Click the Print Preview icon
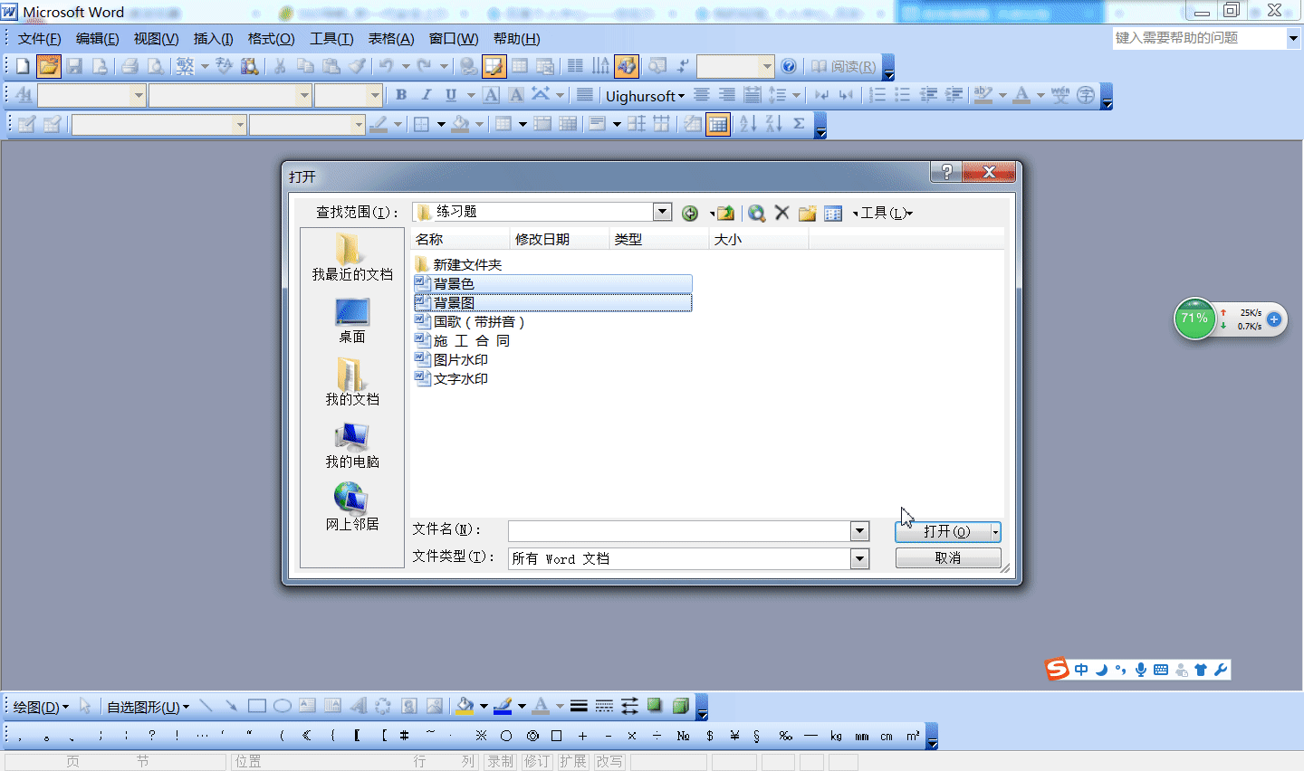The height and width of the screenshot is (771, 1304). pyautogui.click(x=156, y=66)
